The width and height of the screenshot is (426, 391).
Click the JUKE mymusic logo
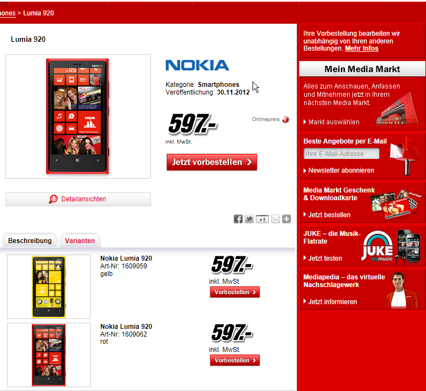point(377,246)
